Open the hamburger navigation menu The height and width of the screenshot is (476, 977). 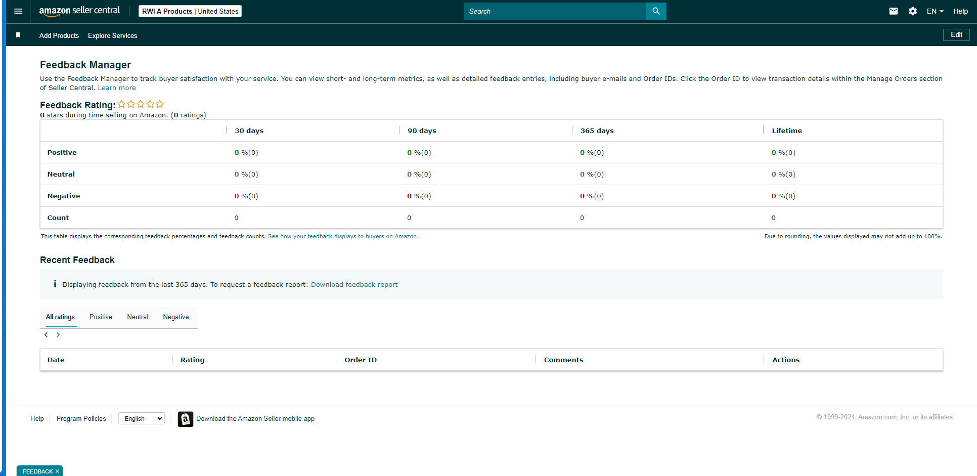tap(18, 11)
